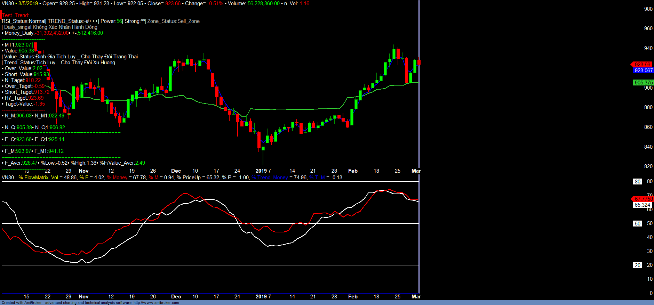Image resolution: width=654 pixels, height=305 pixels.
Task: Click Dec on the price pane's date axis
Action: point(176,171)
